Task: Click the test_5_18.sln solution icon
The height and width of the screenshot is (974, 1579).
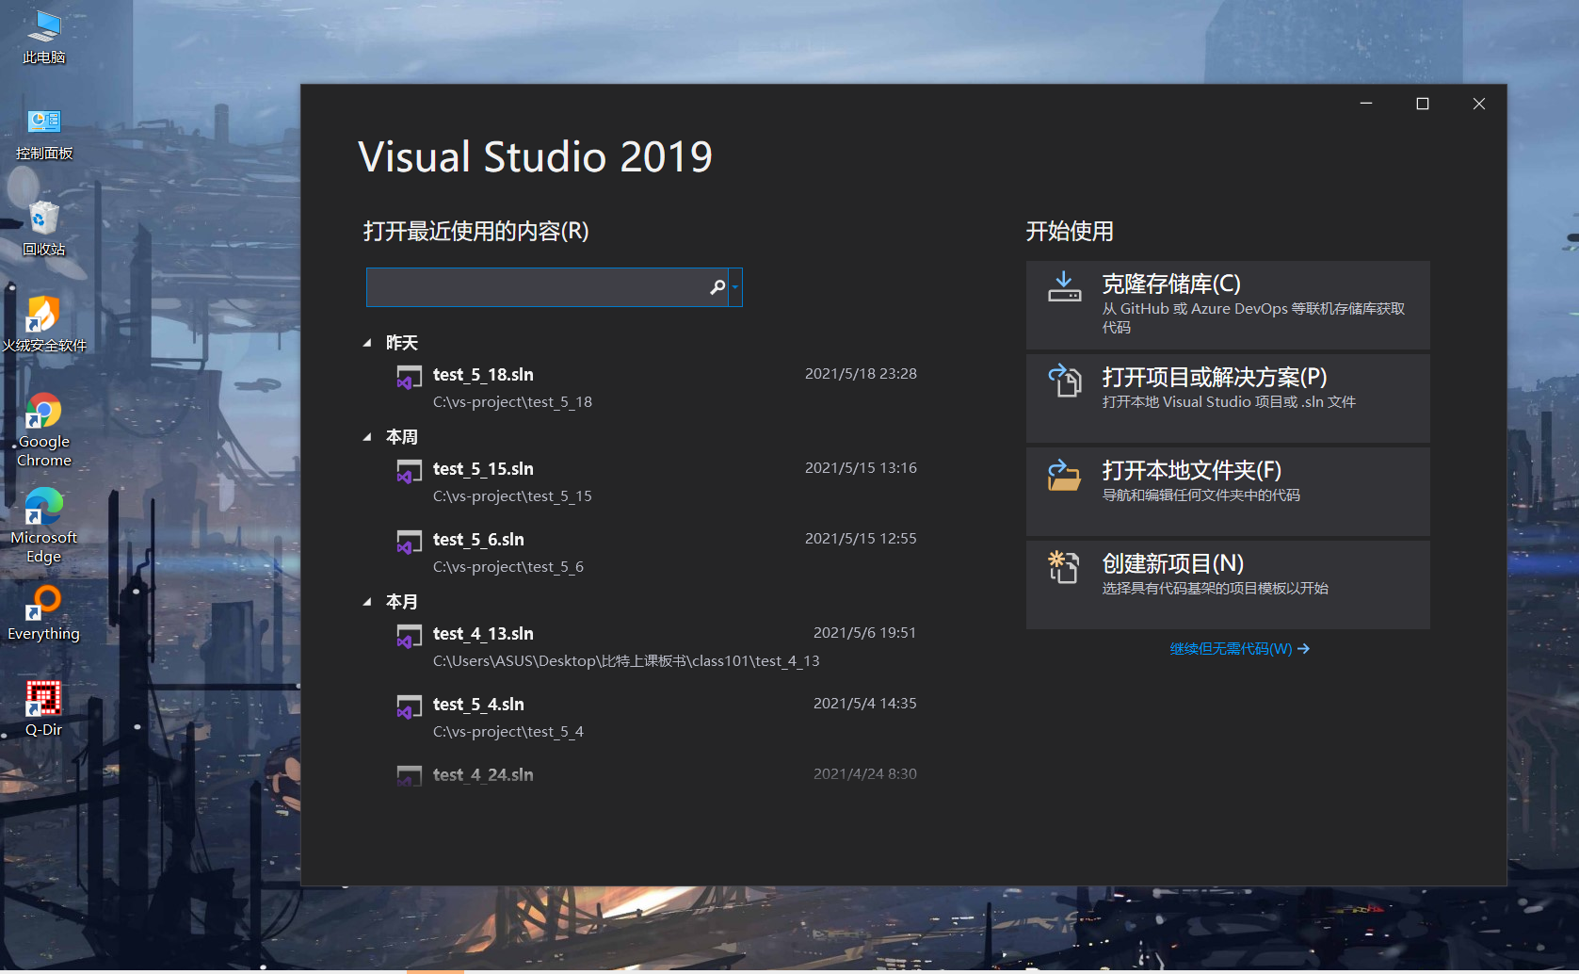Action: tap(409, 378)
